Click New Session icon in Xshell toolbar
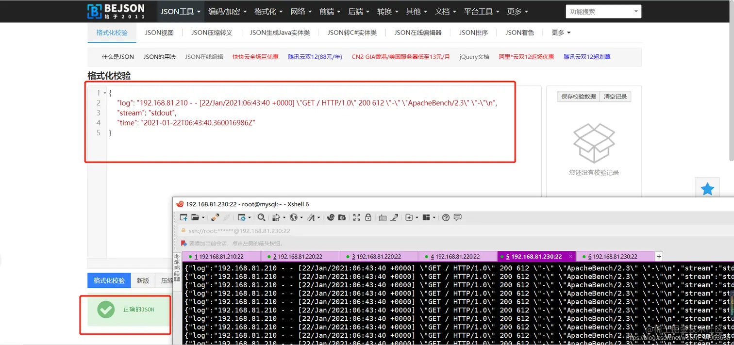734x345 pixels. pyautogui.click(x=183, y=217)
